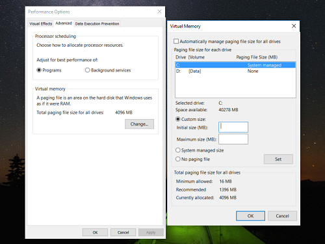Close the Virtual Memory dialog

coord(294,26)
